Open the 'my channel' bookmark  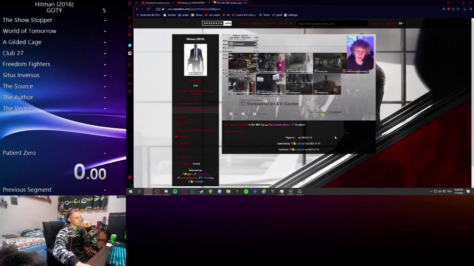pos(212,15)
